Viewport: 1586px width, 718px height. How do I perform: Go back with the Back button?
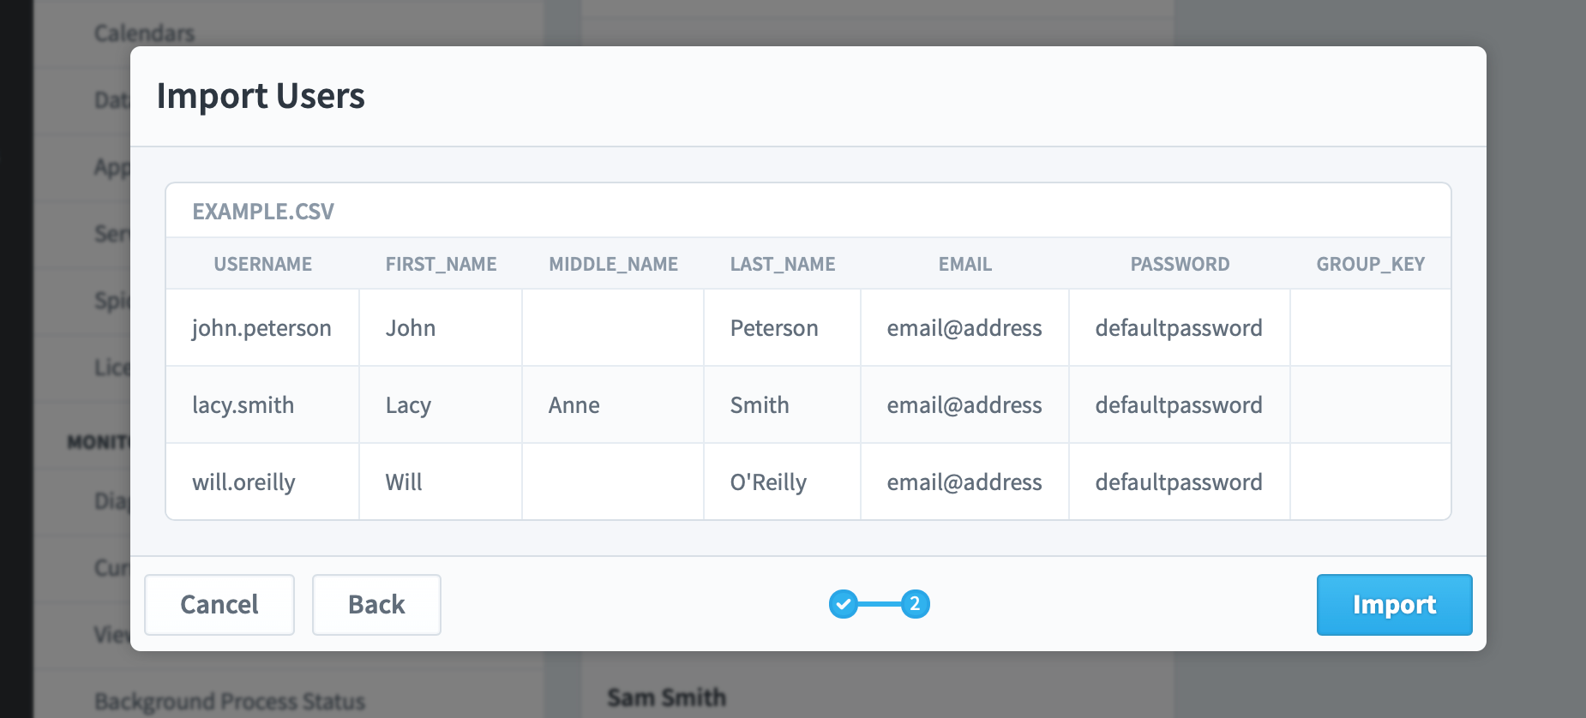(x=376, y=605)
